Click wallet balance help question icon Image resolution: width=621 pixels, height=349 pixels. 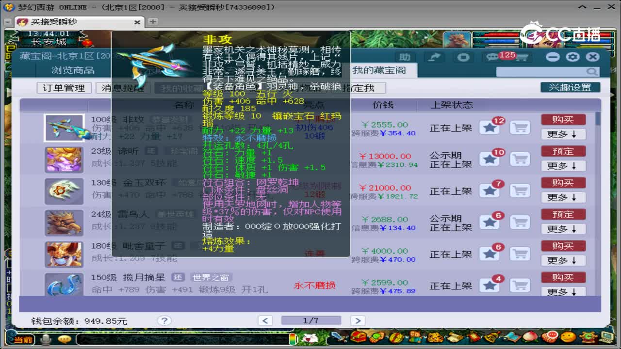point(164,320)
